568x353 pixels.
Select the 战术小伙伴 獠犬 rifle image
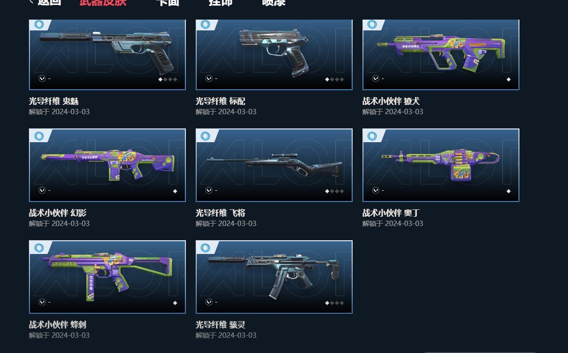[x=441, y=53]
